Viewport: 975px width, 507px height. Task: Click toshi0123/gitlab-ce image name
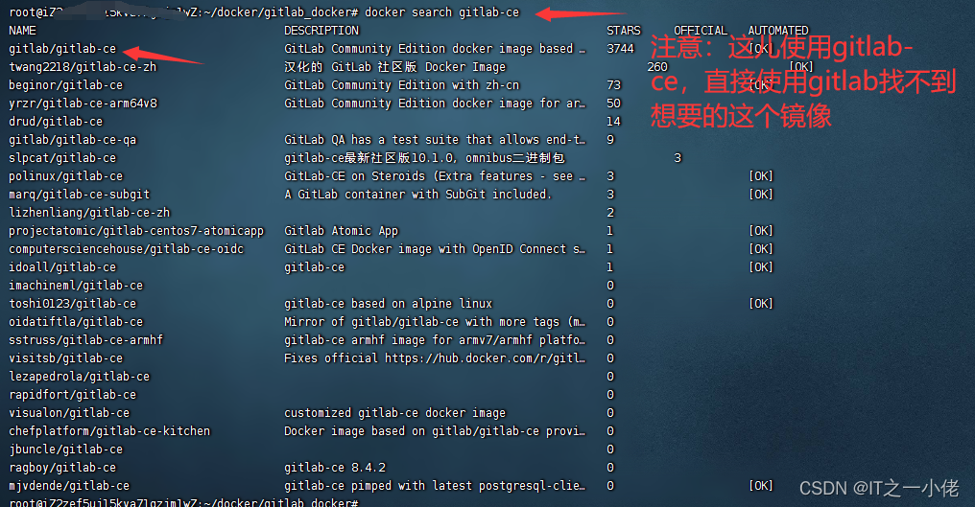[x=72, y=303]
